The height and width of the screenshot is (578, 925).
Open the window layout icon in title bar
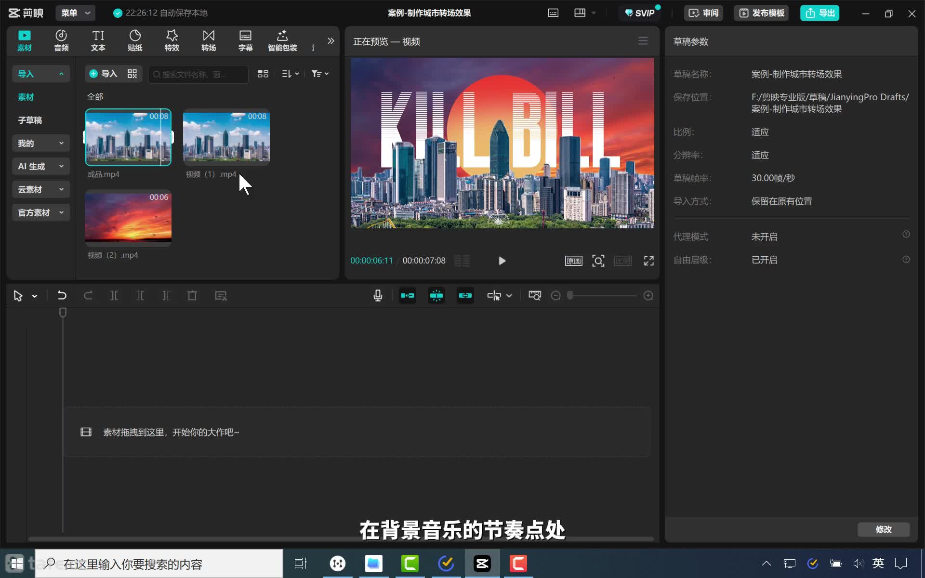pos(580,13)
